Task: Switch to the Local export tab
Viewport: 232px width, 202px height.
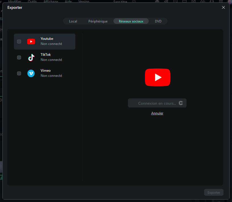Action: (73, 21)
